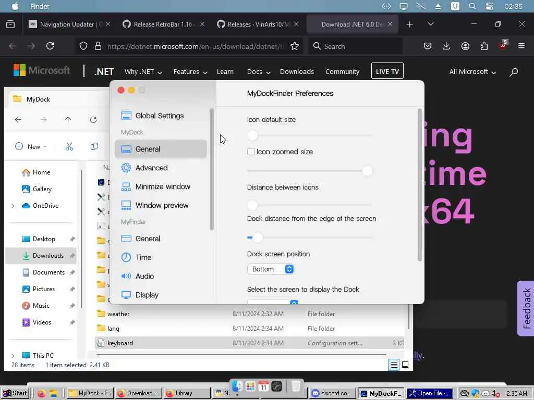The width and height of the screenshot is (534, 400).
Task: Click uBlock Origin extension icon
Action: click(x=503, y=45)
